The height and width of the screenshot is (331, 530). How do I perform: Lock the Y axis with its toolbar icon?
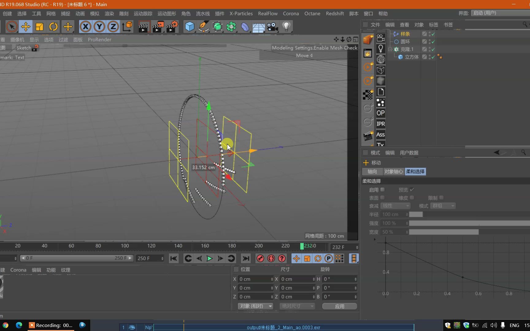pyautogui.click(x=99, y=27)
